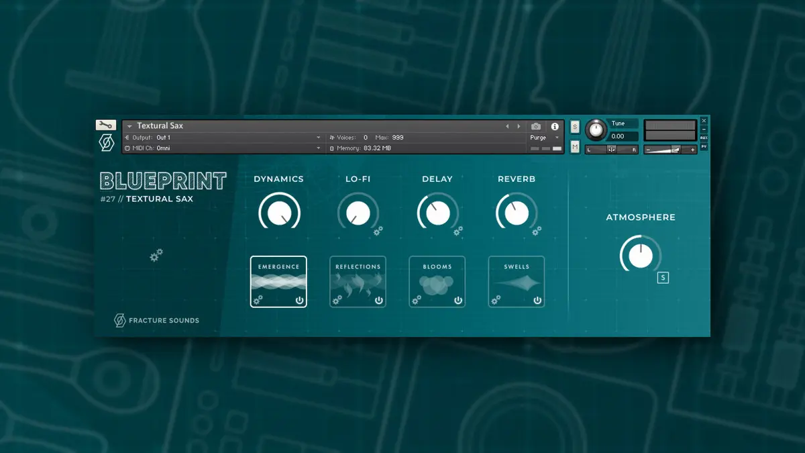This screenshot has width=805, height=453.
Task: Toggle Atmosphere S solo button
Action: (x=663, y=277)
